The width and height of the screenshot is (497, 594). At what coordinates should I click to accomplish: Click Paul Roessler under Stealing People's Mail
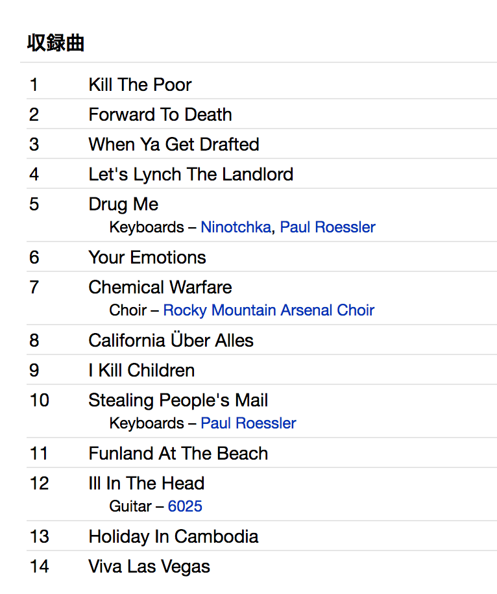coord(248,423)
